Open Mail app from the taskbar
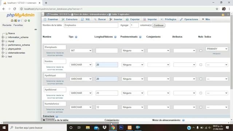The height and width of the screenshot is (131, 233). [x=96, y=127]
